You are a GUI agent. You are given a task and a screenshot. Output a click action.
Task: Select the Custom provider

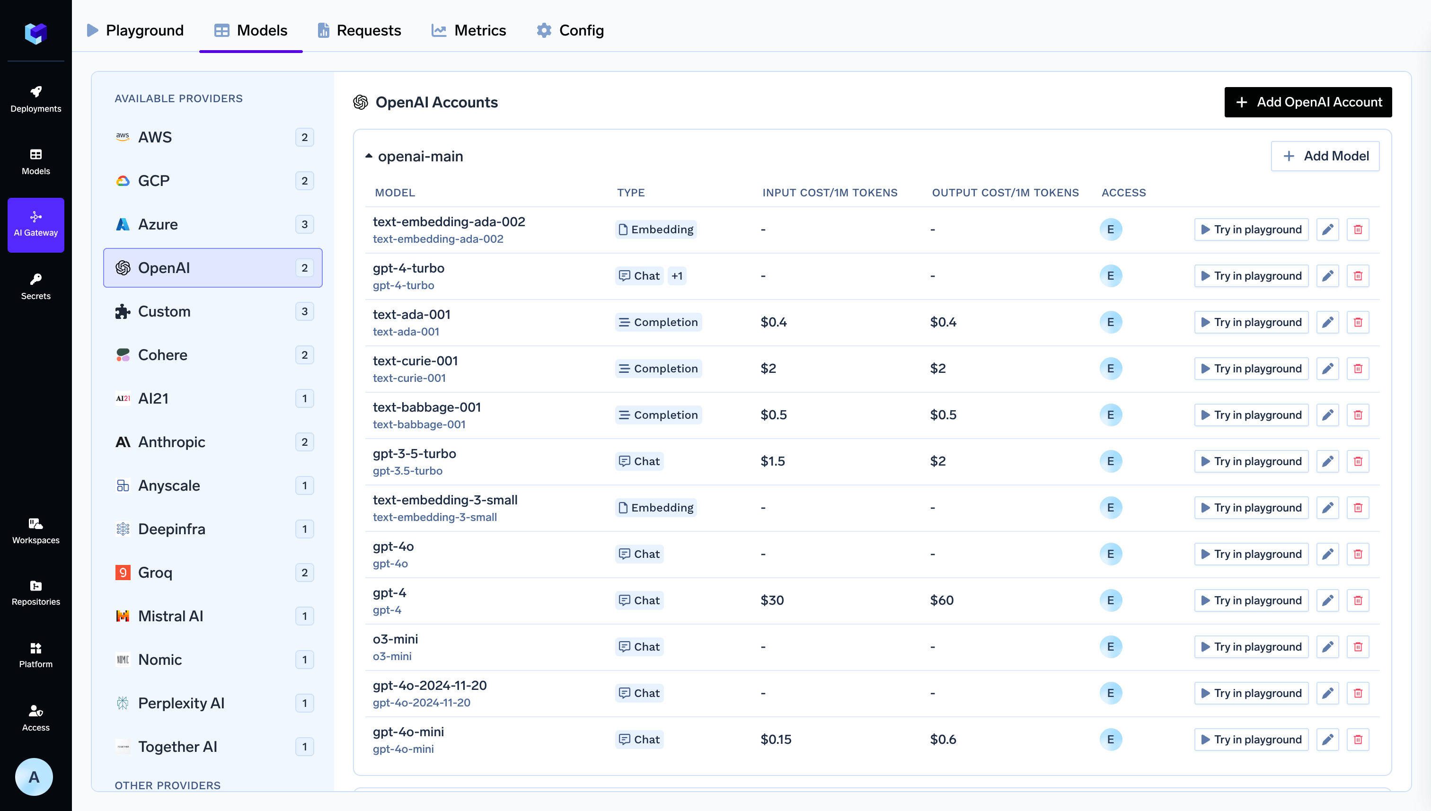click(x=213, y=311)
